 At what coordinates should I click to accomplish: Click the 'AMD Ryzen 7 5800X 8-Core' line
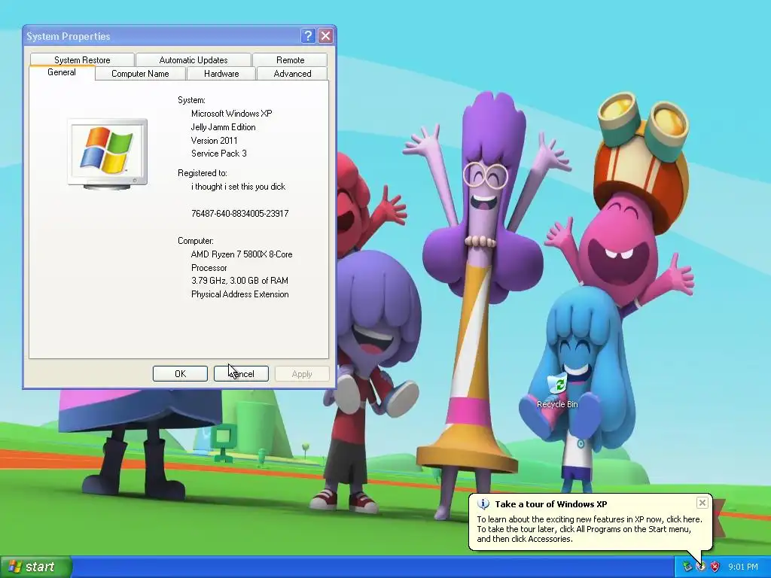click(242, 254)
